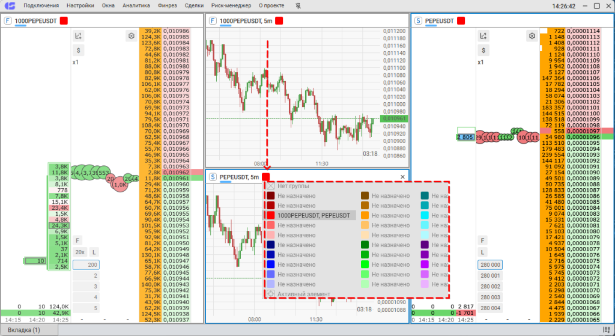Open group selector in left 1000PEPEUSDT order book
This screenshot has width=615, height=336.
point(64,20)
